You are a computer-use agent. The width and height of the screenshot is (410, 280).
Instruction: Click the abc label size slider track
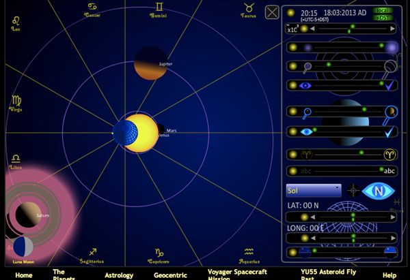click(342, 170)
